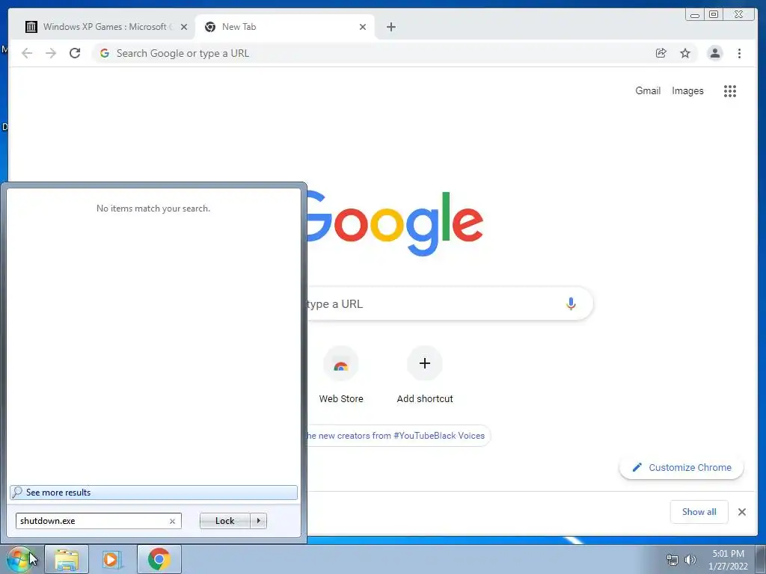Open the volume speaker tray icon
766x574 pixels.
point(690,560)
